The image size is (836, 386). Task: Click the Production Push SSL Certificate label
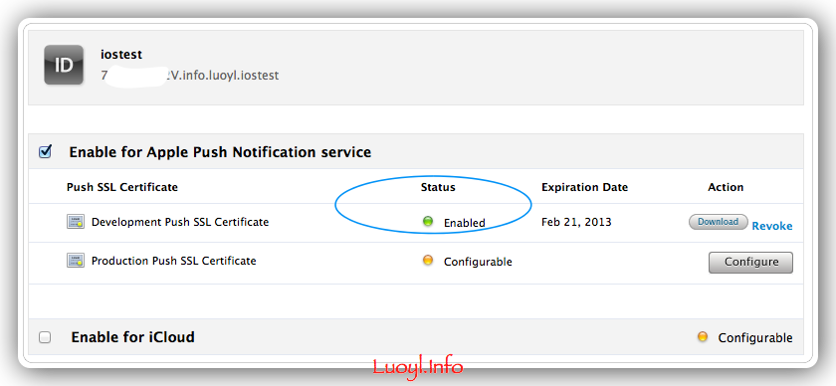click(x=174, y=261)
